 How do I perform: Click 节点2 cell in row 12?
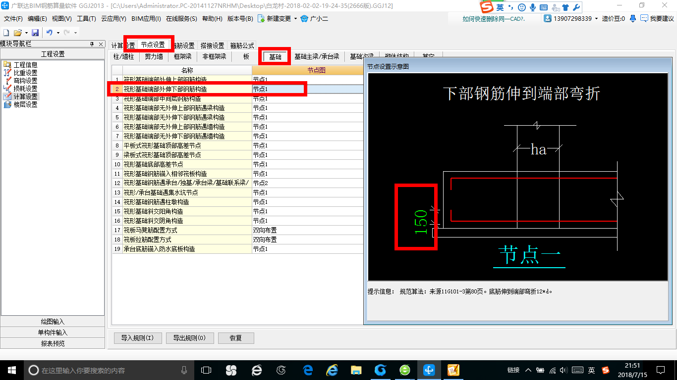click(308, 183)
